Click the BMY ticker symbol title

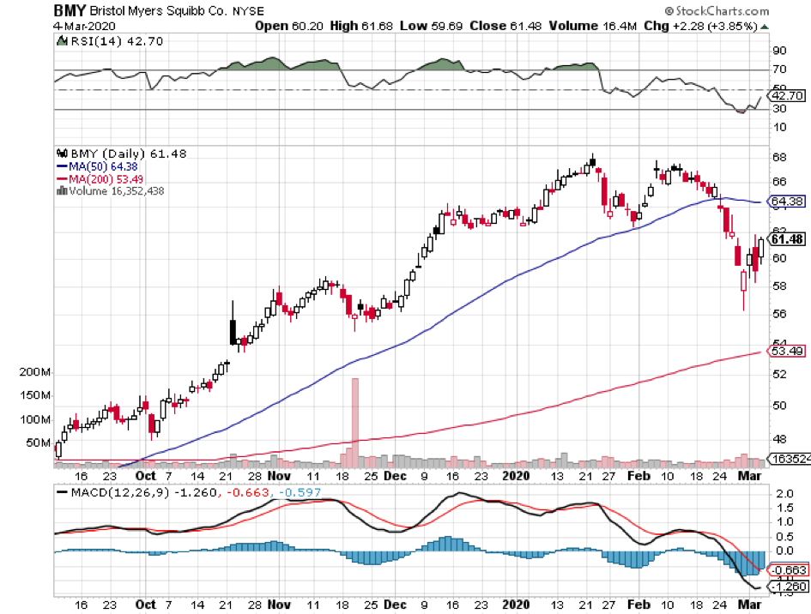pyautogui.click(x=70, y=10)
